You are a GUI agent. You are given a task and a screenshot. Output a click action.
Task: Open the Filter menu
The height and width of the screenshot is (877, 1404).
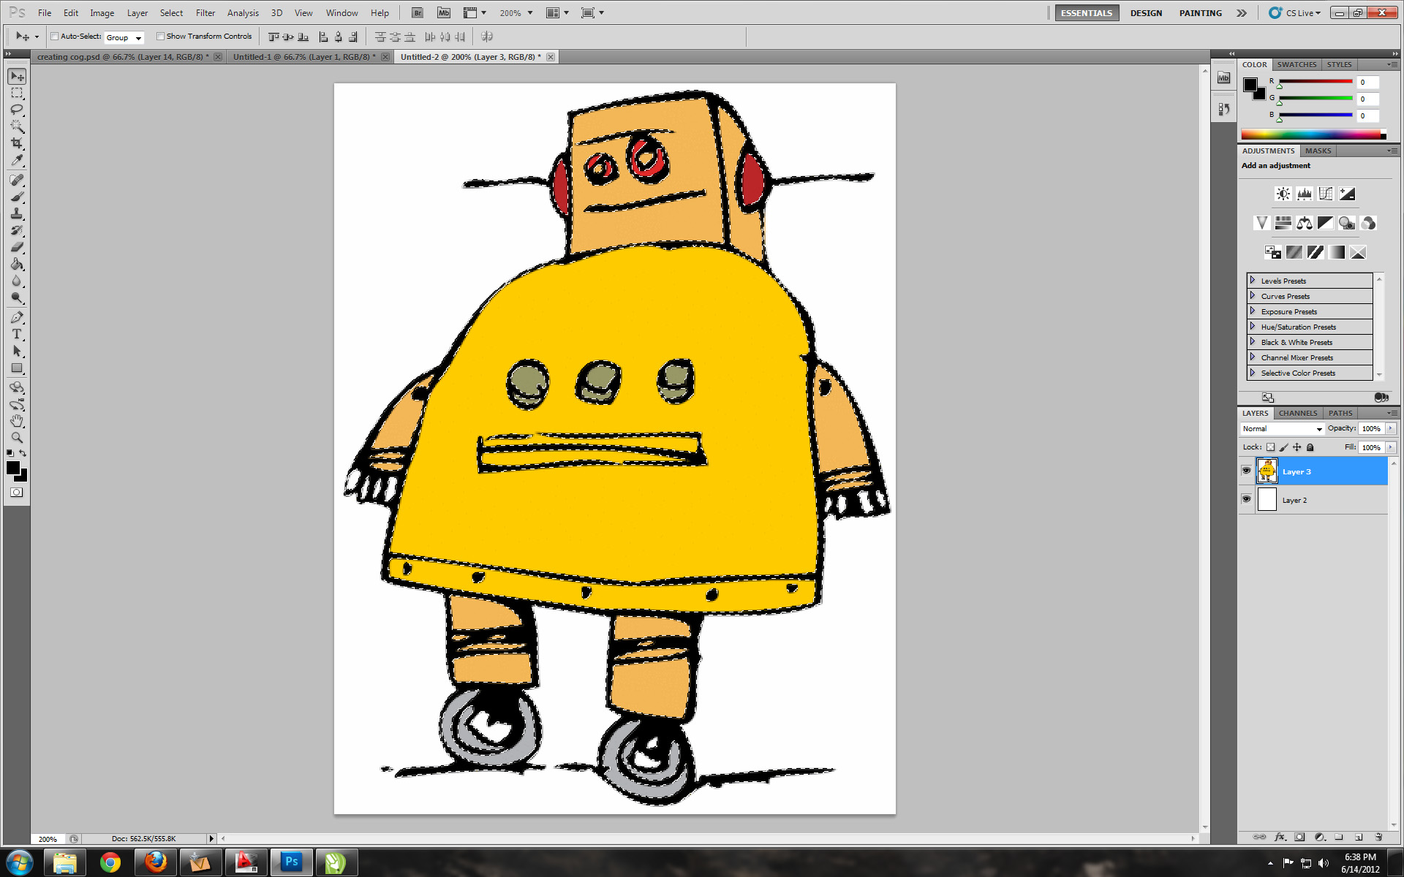coord(205,13)
